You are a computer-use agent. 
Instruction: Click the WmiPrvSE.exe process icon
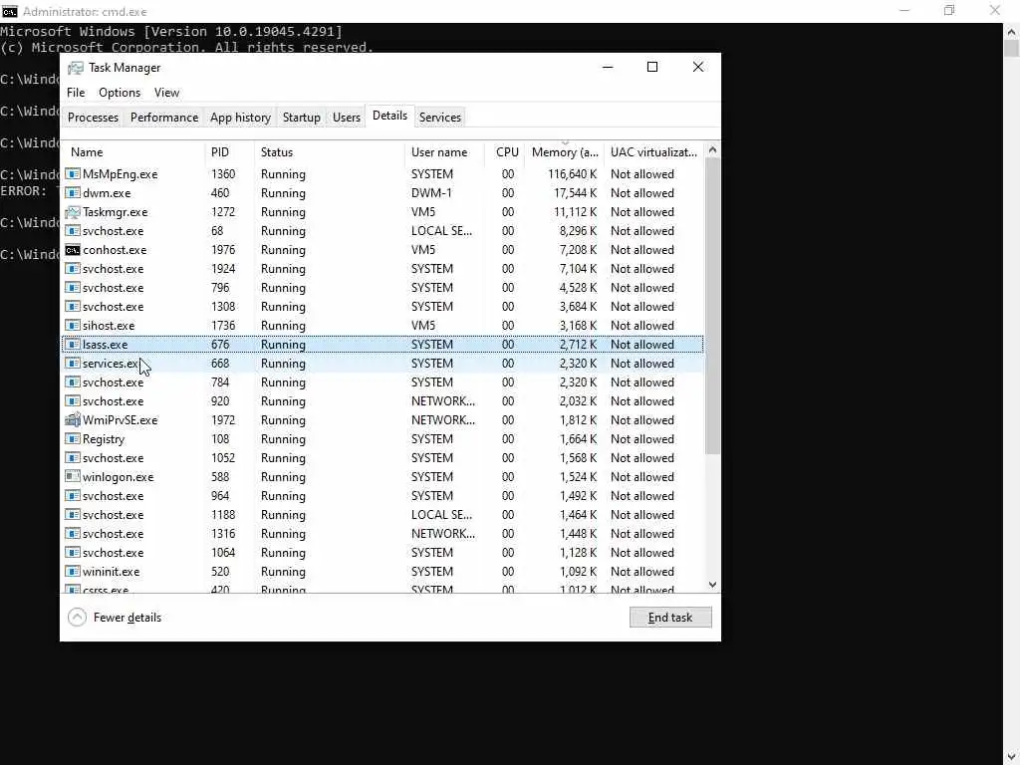click(x=73, y=420)
